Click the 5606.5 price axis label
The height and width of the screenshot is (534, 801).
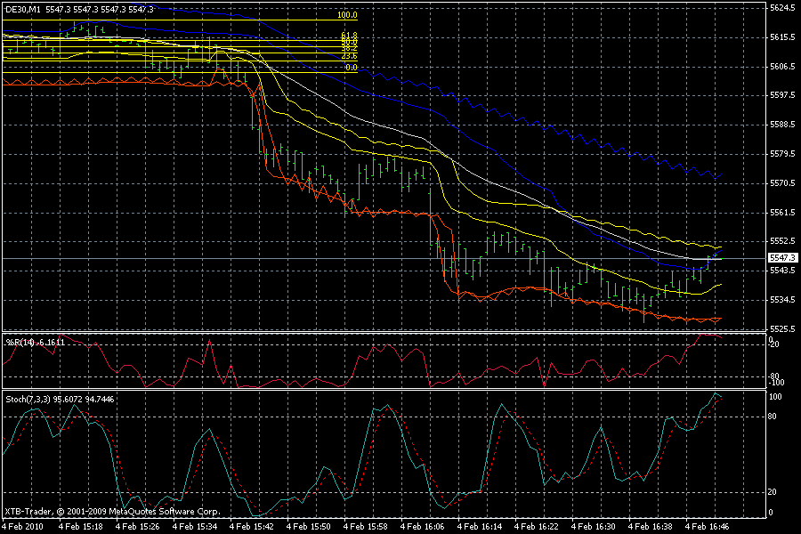click(x=782, y=67)
